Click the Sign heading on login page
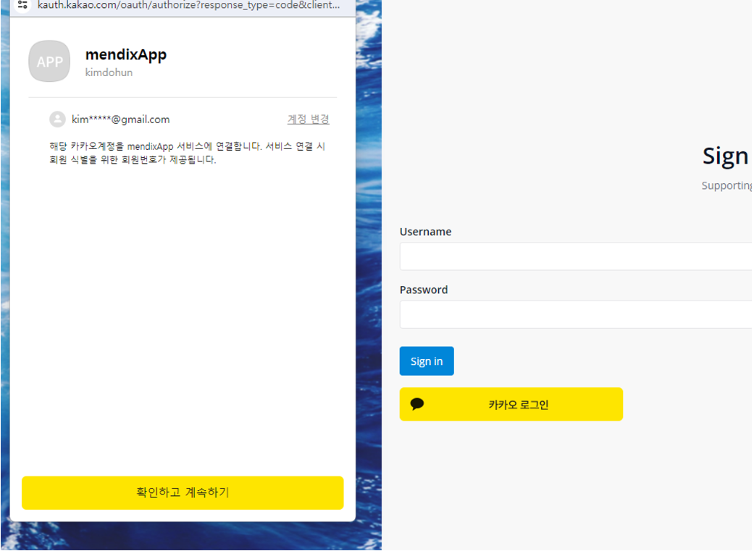 pyautogui.click(x=726, y=156)
